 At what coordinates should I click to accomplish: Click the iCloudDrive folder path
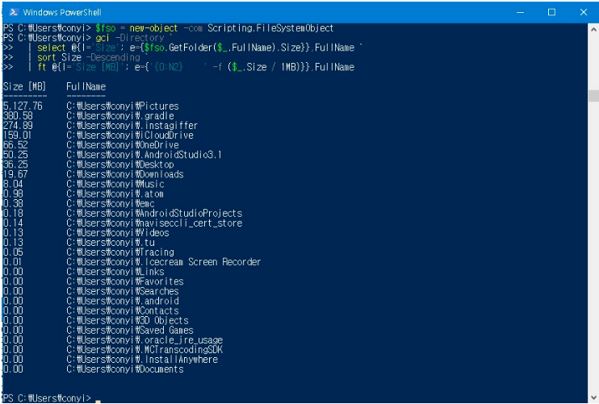click(129, 135)
